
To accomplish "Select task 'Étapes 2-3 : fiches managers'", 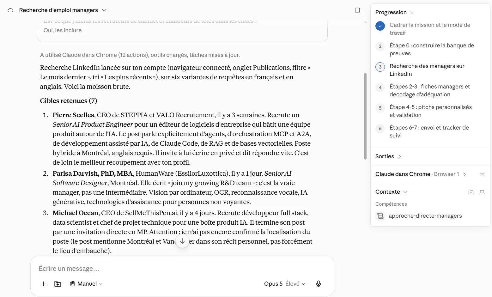I will click(430, 90).
